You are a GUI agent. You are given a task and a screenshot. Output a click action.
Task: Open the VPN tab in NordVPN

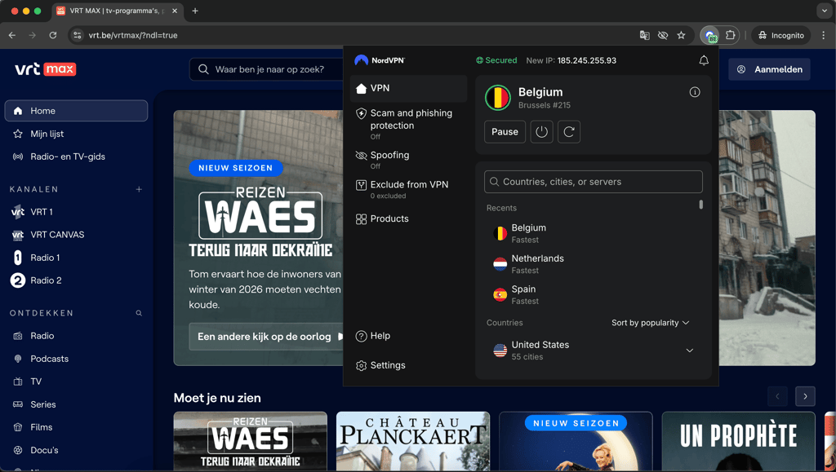[x=408, y=88]
